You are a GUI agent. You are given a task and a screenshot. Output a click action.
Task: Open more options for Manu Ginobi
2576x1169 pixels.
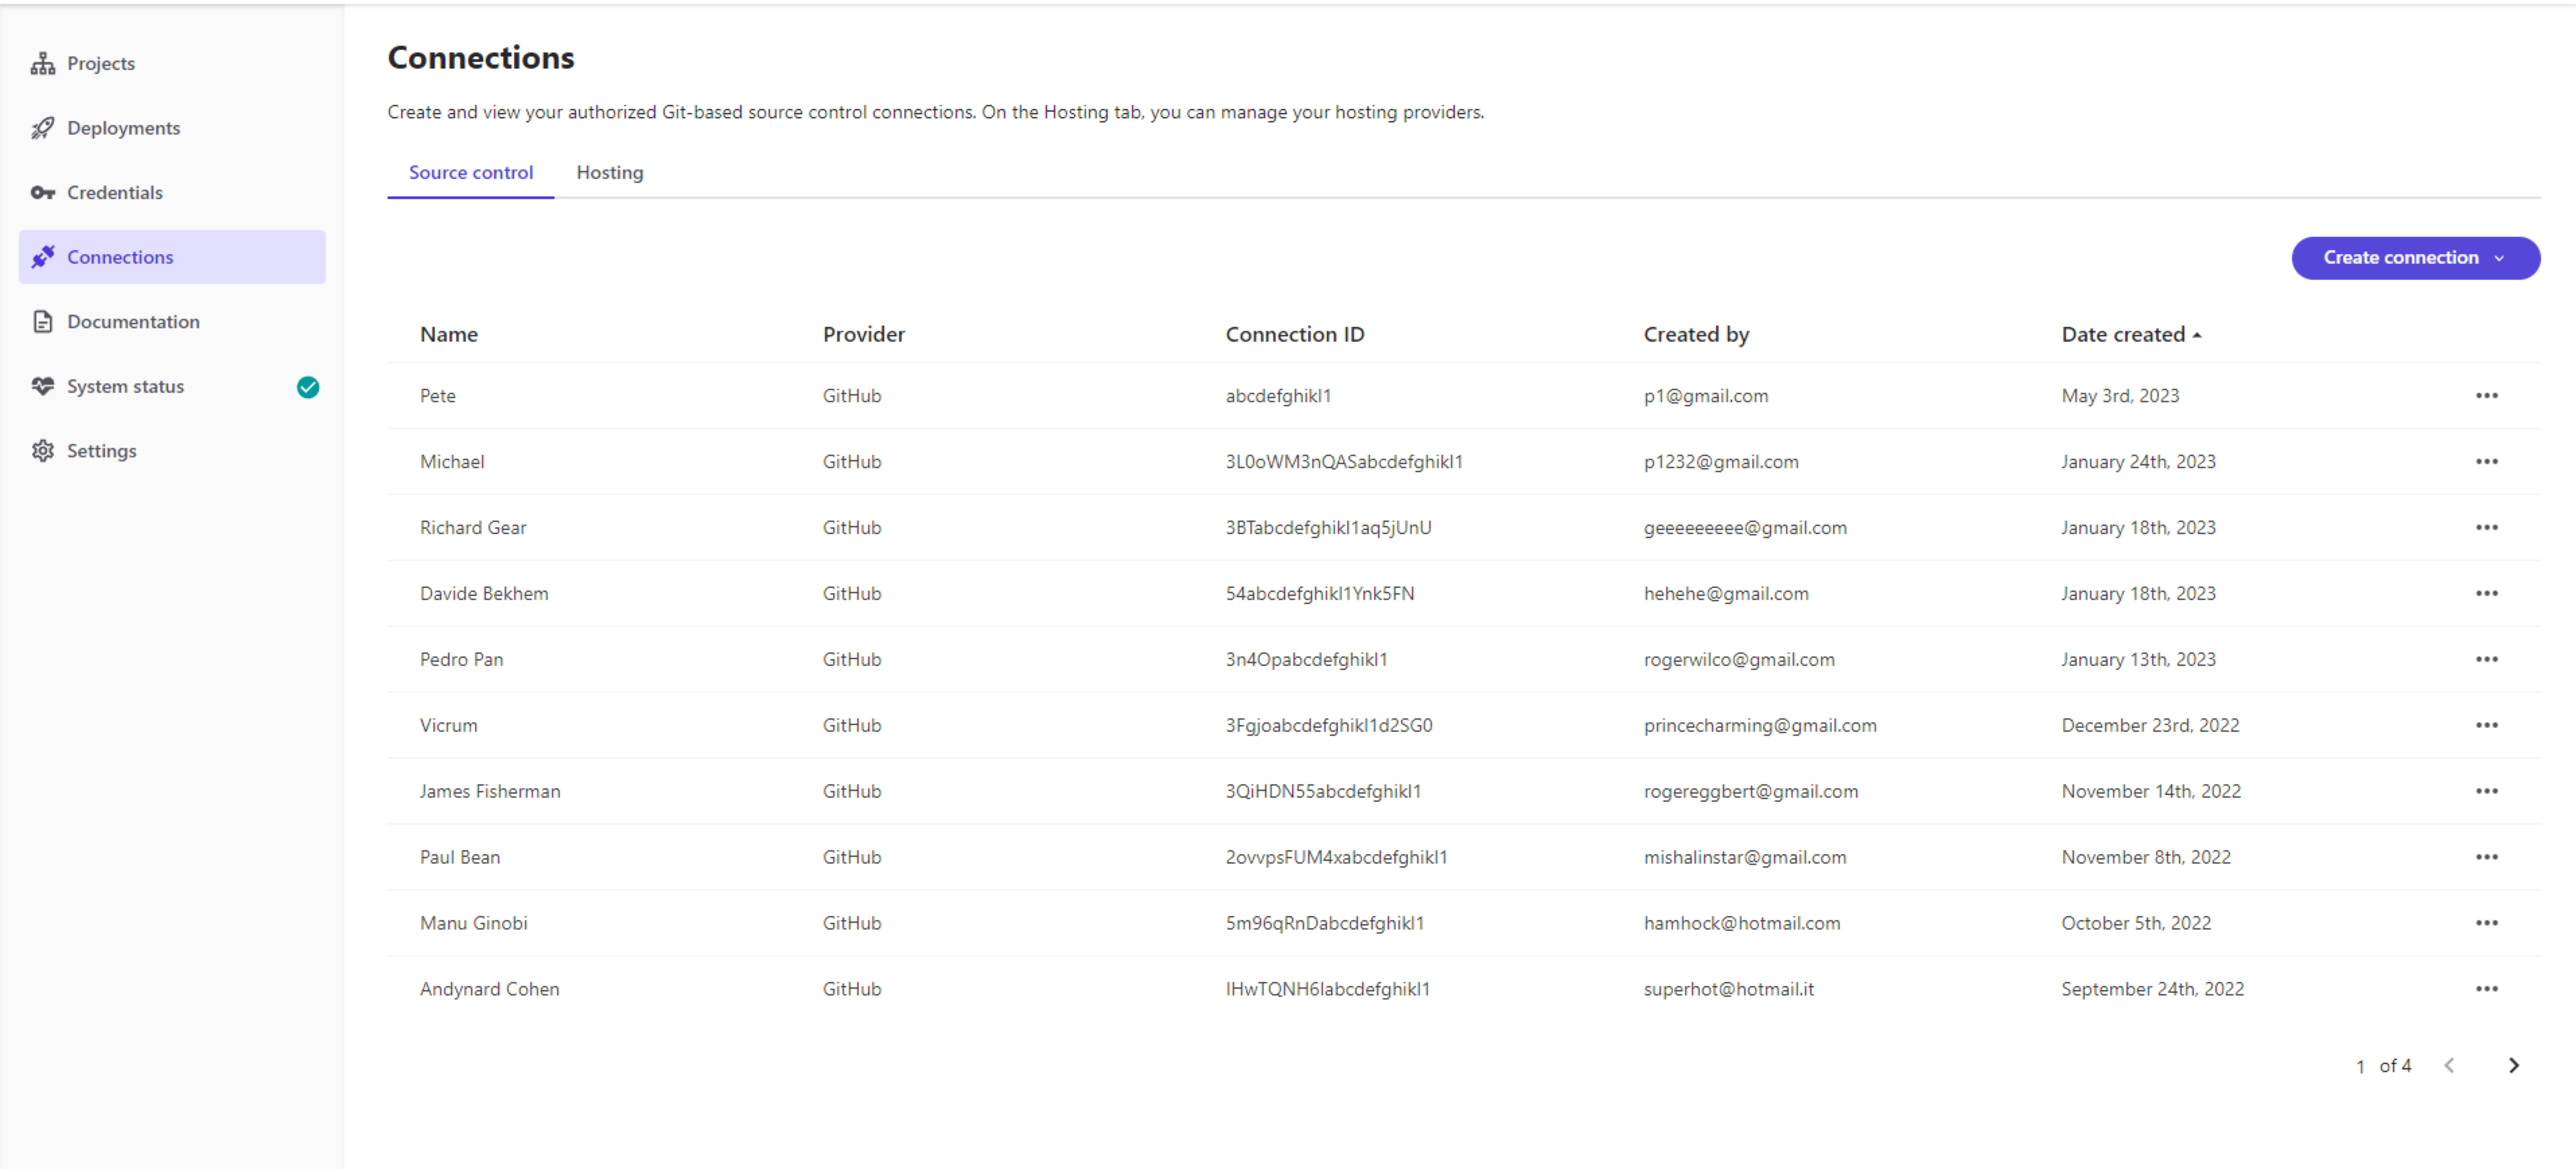coord(2486,923)
